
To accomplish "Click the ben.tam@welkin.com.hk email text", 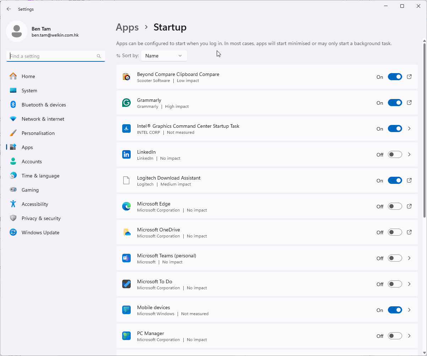I will (x=55, y=35).
